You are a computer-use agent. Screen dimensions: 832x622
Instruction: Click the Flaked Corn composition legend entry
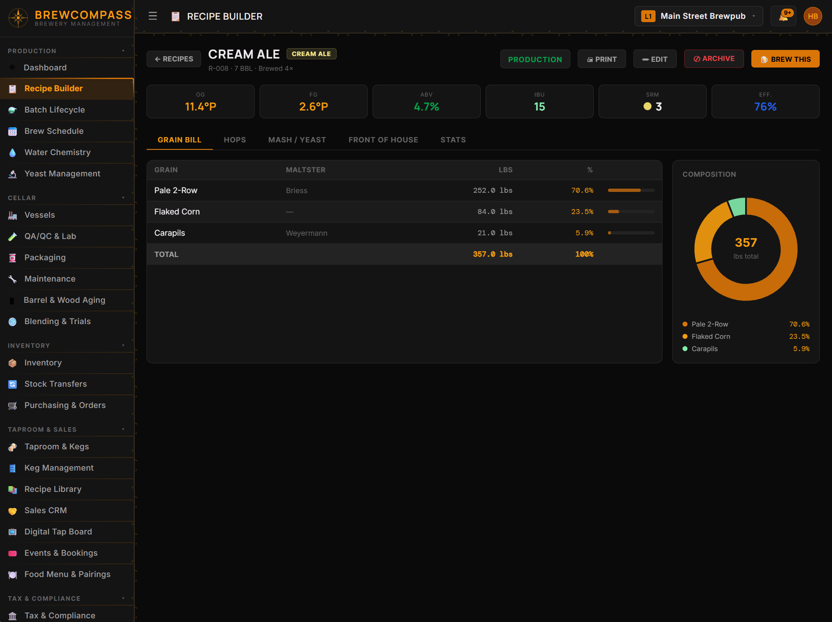pos(746,336)
